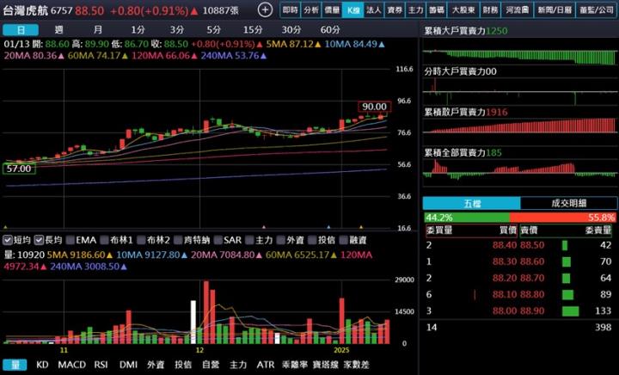Select the bid price 88.40 row
This screenshot has width=619, height=375.
coord(470,245)
